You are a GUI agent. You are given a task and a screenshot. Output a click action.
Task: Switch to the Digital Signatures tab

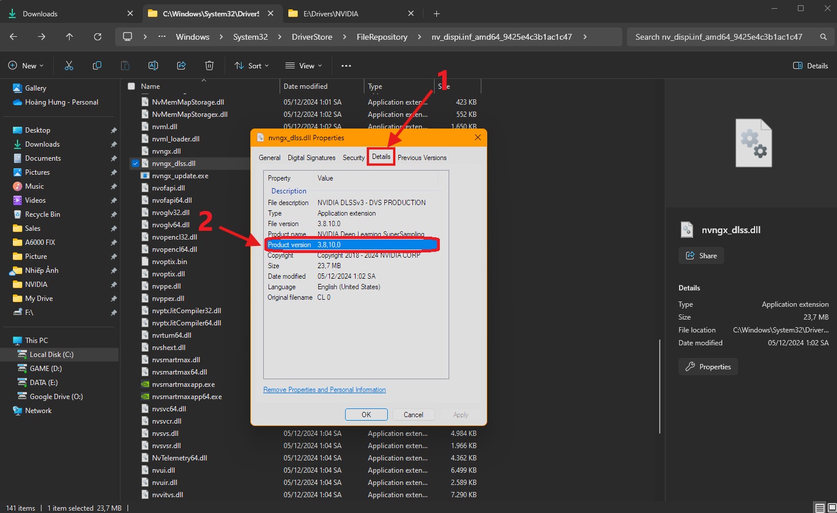tap(312, 158)
